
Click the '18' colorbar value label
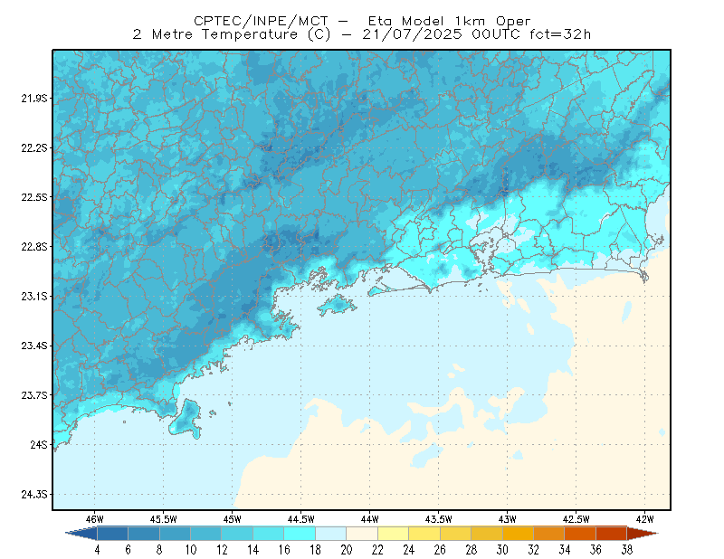[315, 550]
